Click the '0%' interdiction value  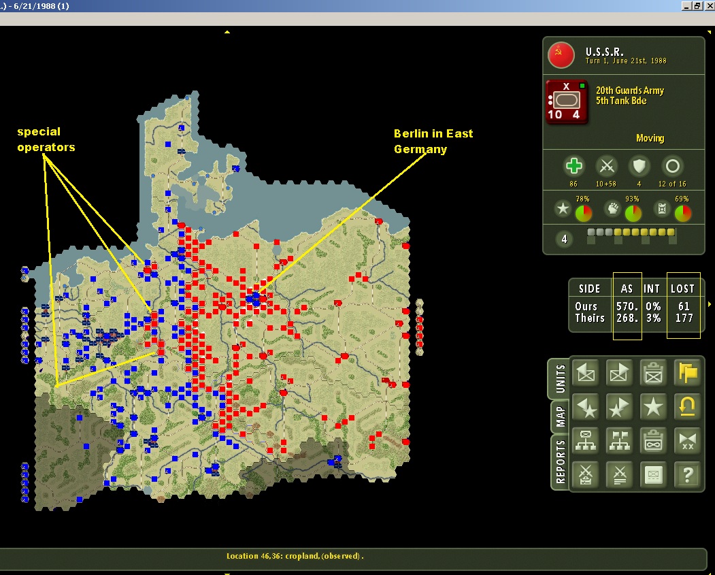(653, 306)
